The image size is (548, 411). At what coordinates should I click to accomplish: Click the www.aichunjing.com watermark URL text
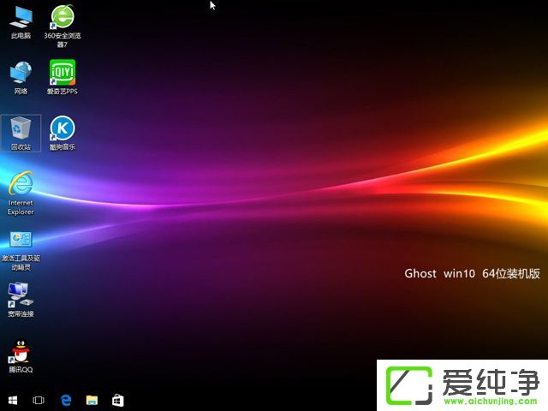point(488,401)
